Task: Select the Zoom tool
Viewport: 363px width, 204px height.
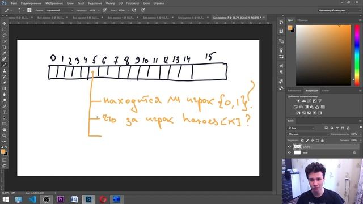Action: (4, 136)
